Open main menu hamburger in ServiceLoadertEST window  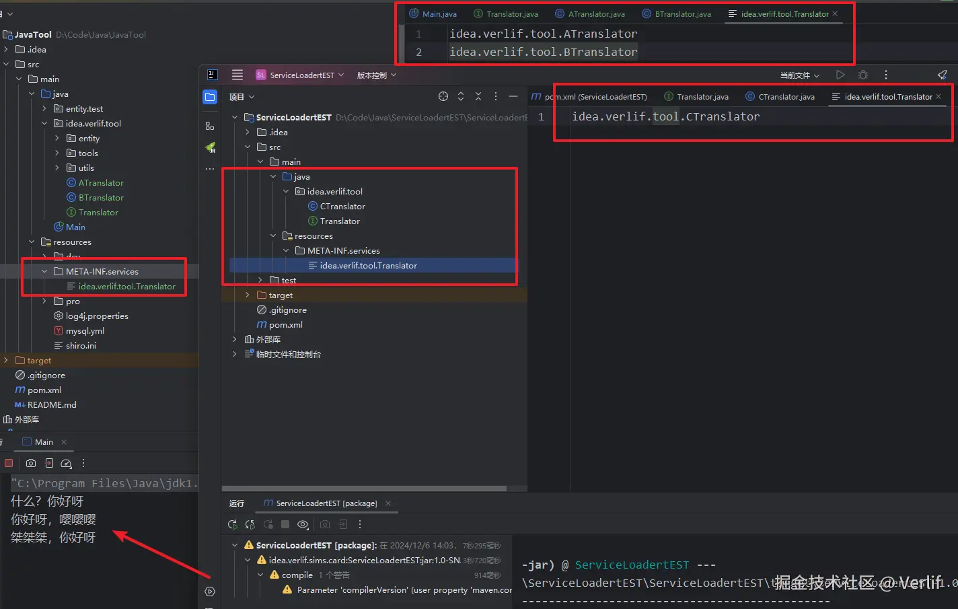[x=237, y=75]
